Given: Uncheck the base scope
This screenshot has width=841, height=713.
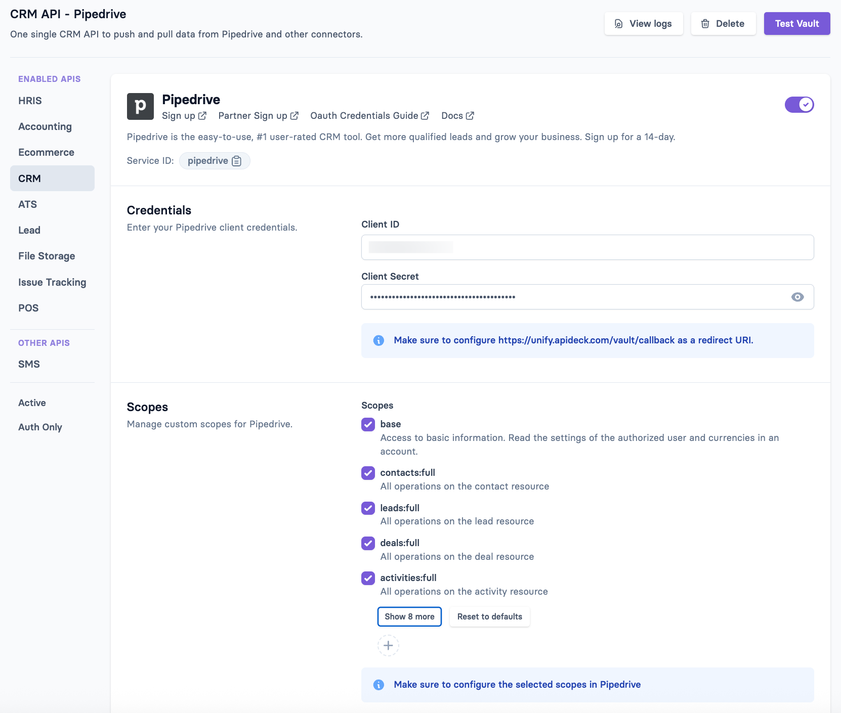Looking at the screenshot, I should [x=368, y=425].
